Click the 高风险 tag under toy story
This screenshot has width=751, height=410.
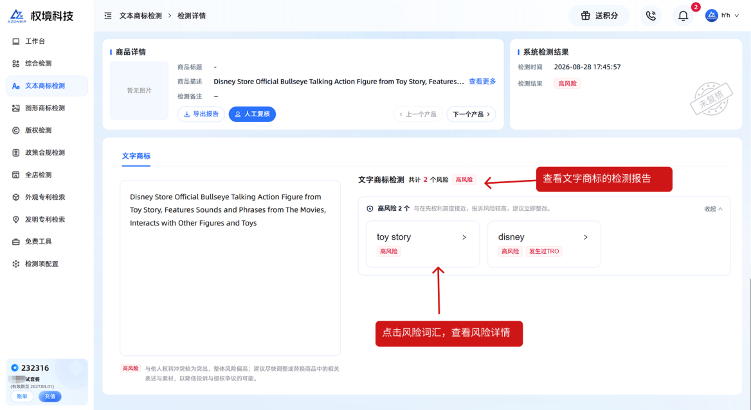click(x=388, y=251)
